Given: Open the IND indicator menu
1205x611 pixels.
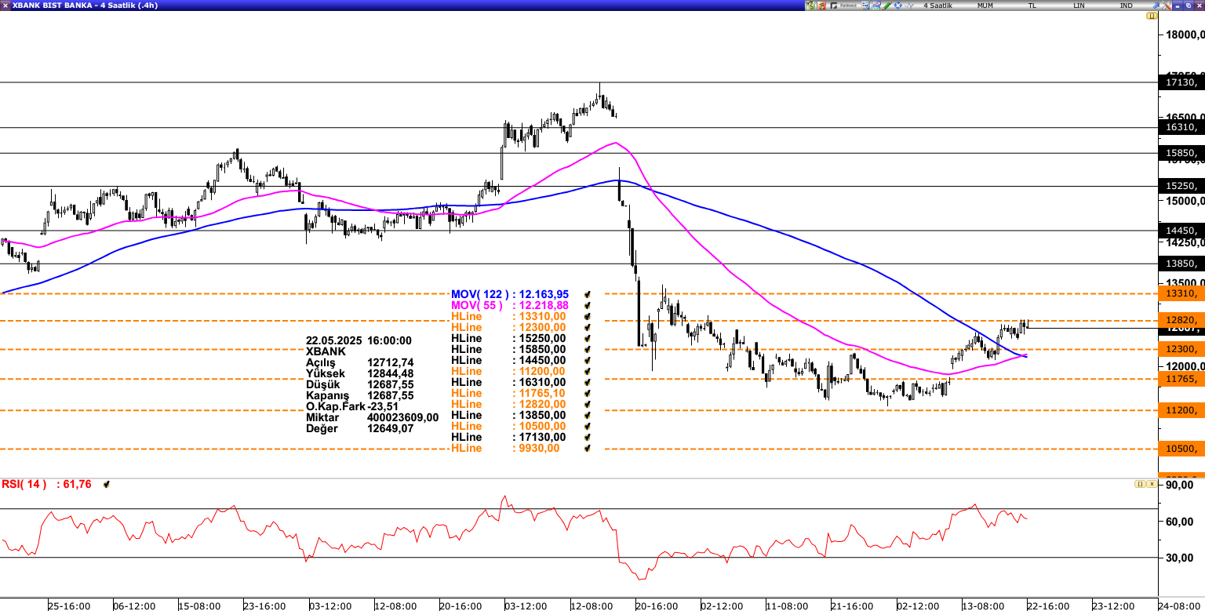Looking at the screenshot, I should 1126,5.
